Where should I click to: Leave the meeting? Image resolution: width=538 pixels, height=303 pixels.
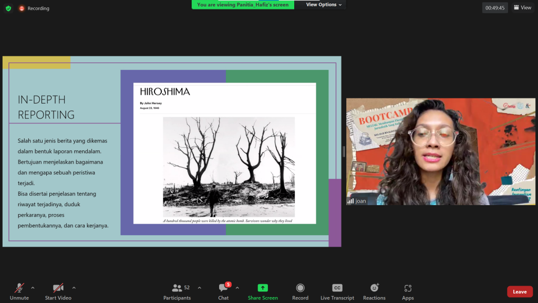click(x=520, y=291)
